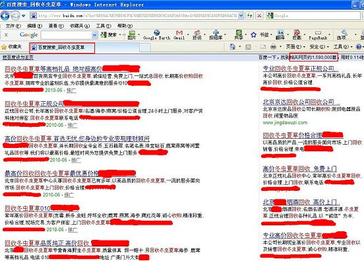Click the browser Back arrow button
Viewport: 364px width, 261px height.
pyautogui.click(x=5, y=16)
